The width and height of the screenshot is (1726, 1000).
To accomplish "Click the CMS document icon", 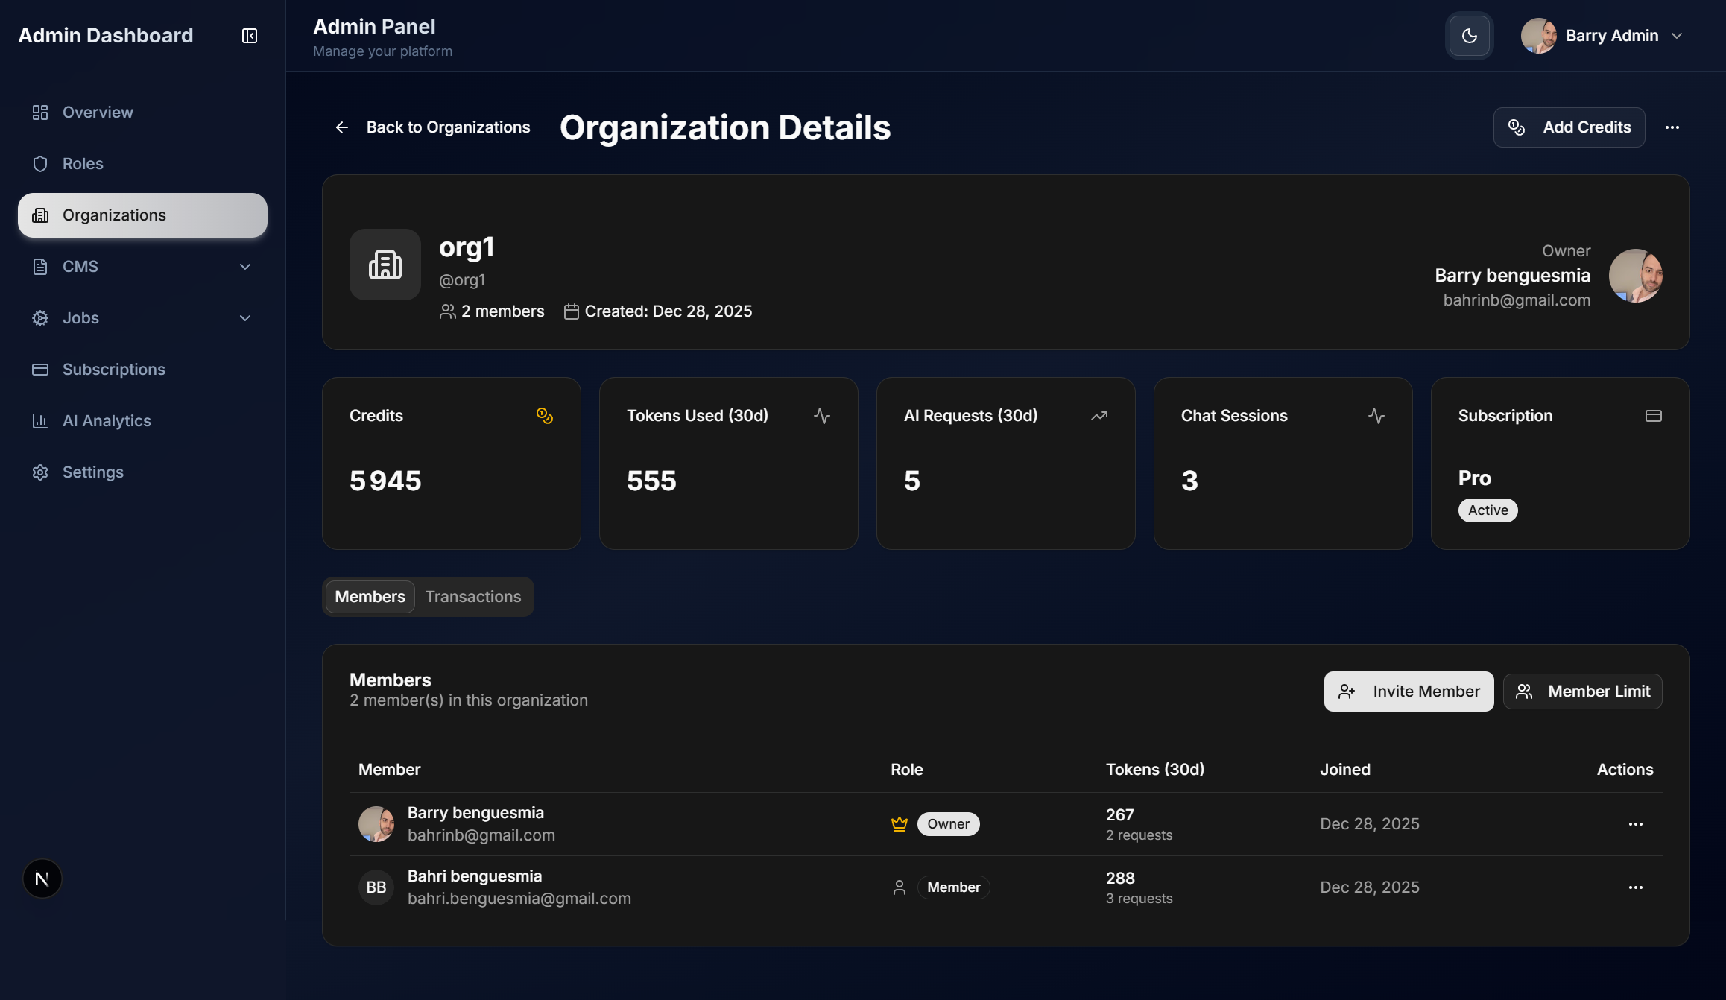I will tap(40, 267).
